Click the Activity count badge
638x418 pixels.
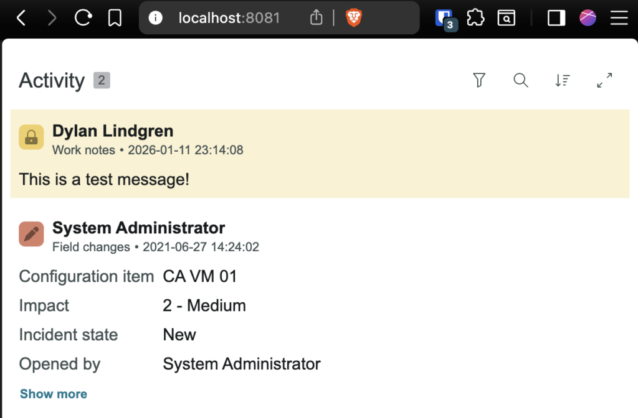tap(102, 80)
